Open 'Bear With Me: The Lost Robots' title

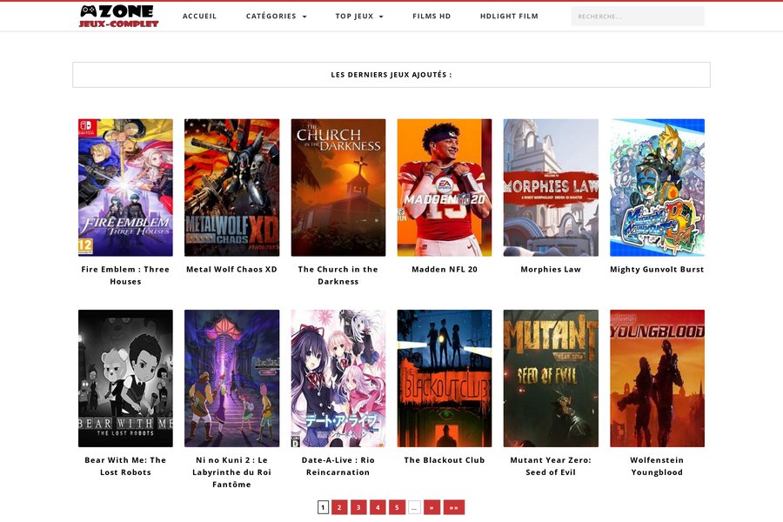pos(125,466)
